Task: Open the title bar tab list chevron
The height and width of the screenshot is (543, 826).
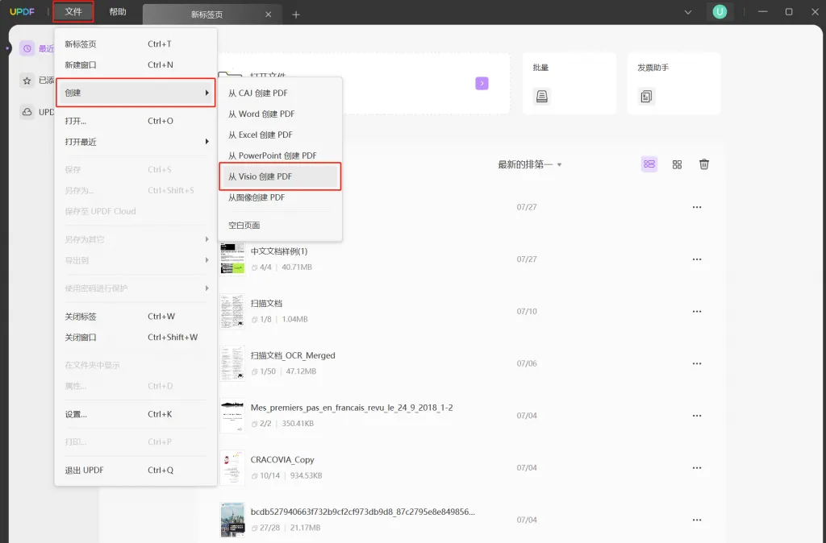Action: click(x=688, y=12)
